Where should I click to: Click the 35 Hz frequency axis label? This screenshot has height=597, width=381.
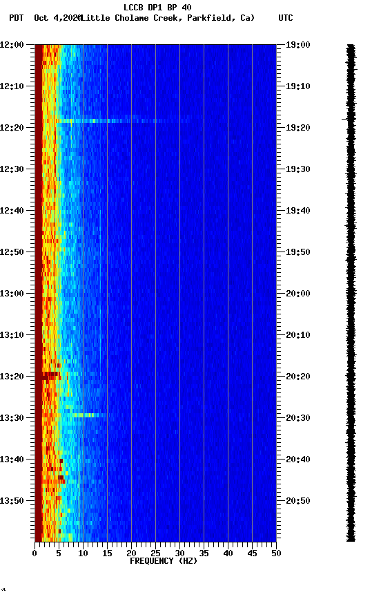pos(204,553)
